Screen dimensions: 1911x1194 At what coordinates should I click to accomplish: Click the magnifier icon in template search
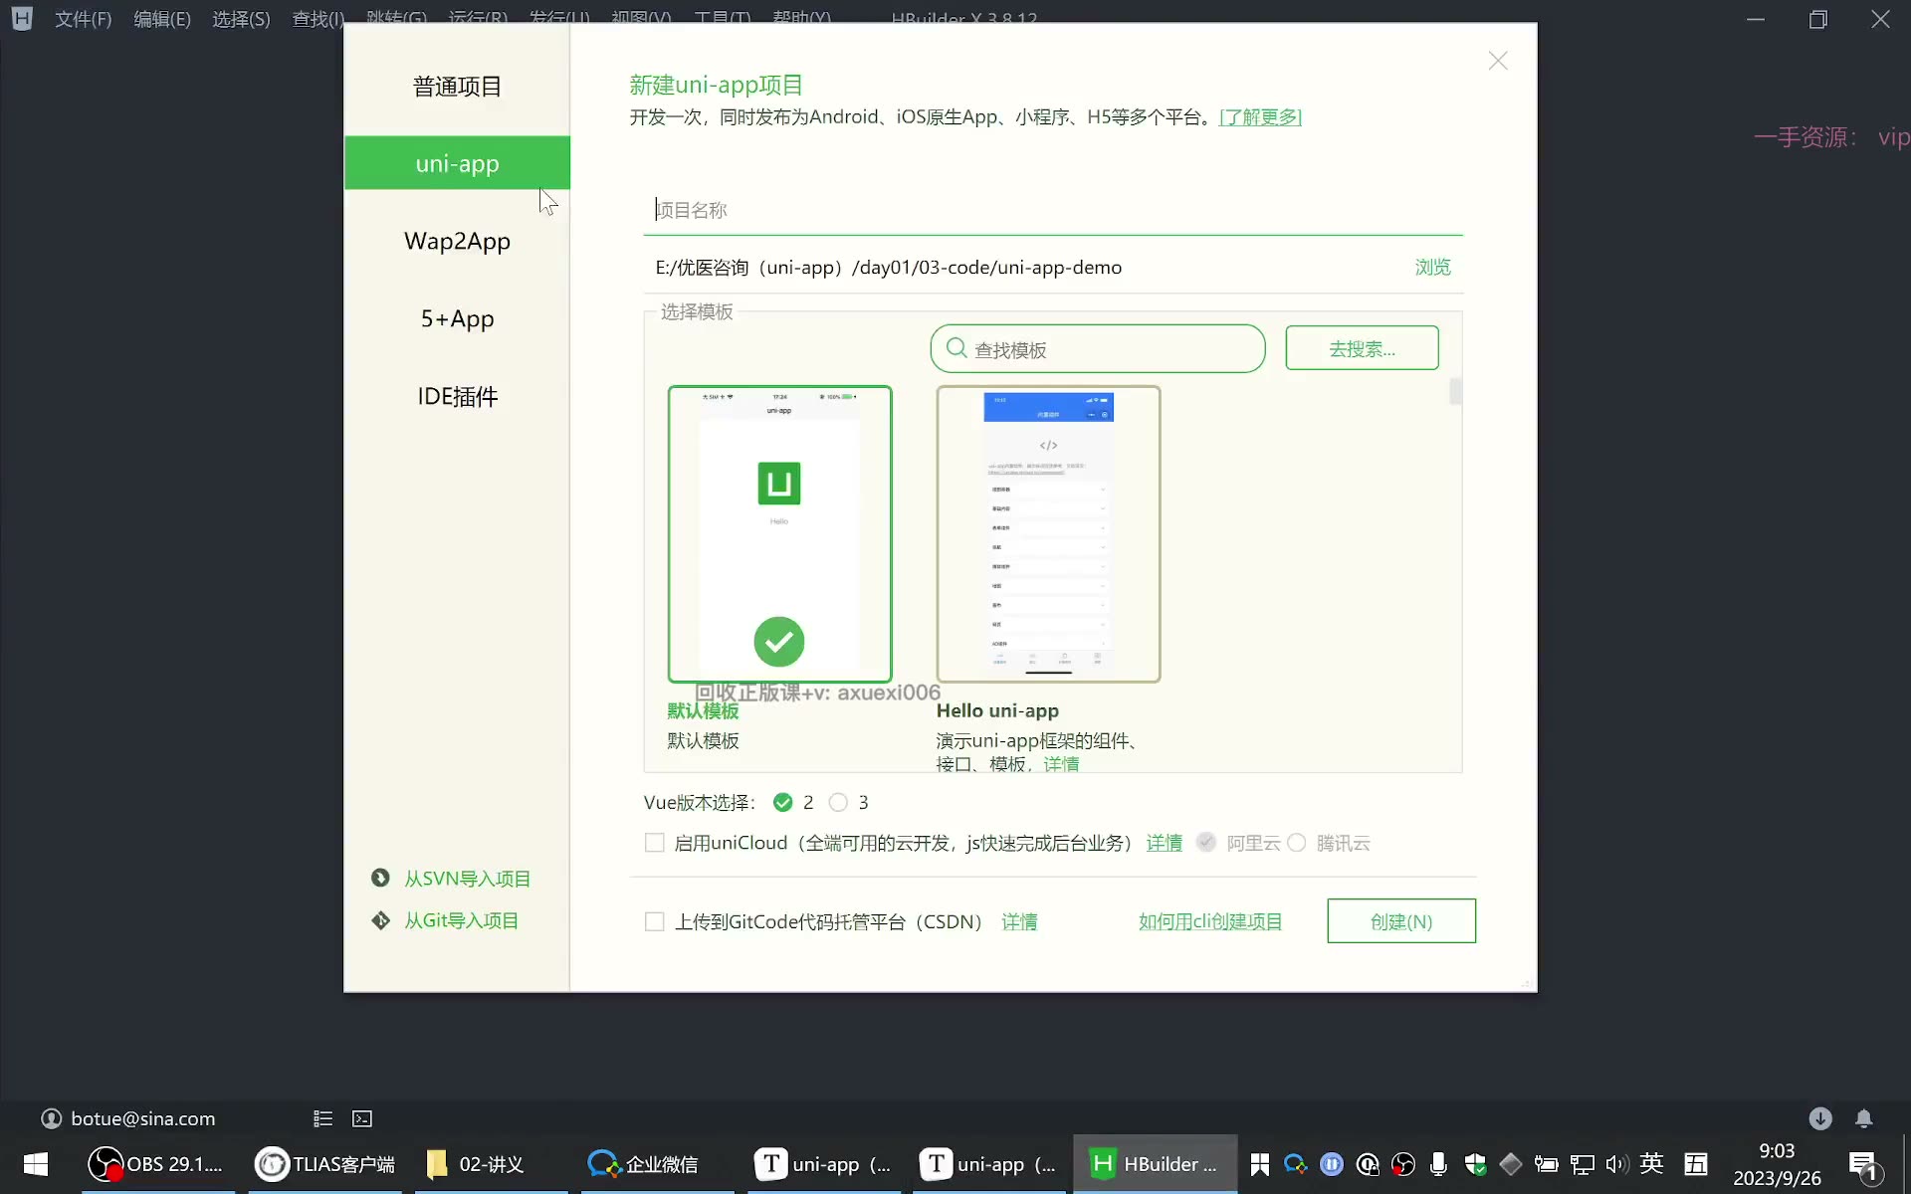(x=956, y=348)
